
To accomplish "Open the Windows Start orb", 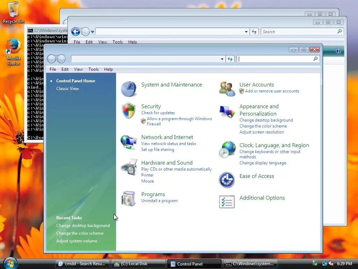I will click(x=9, y=263).
